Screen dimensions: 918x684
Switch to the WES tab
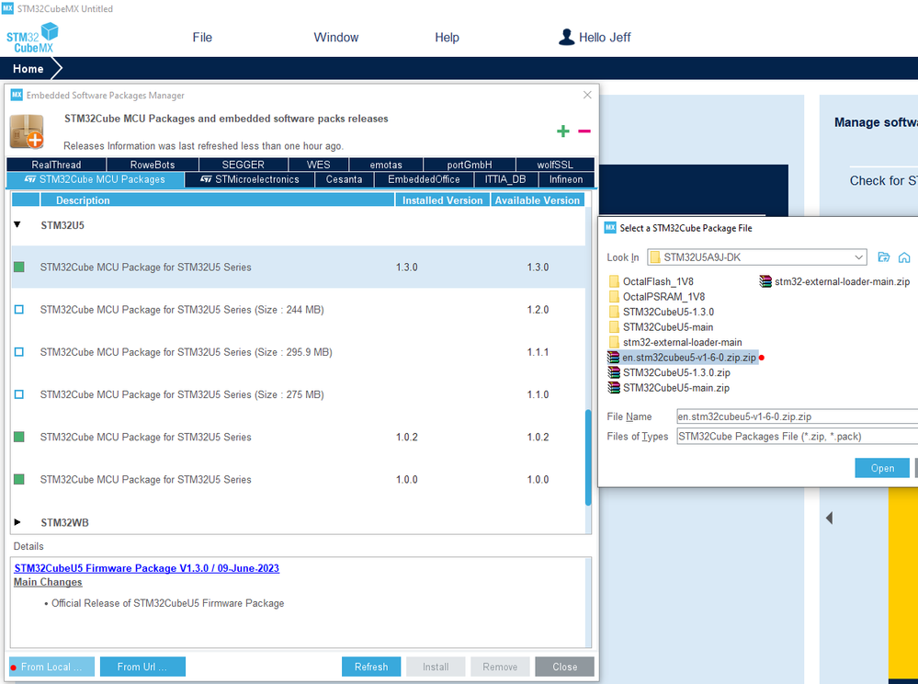(x=319, y=165)
